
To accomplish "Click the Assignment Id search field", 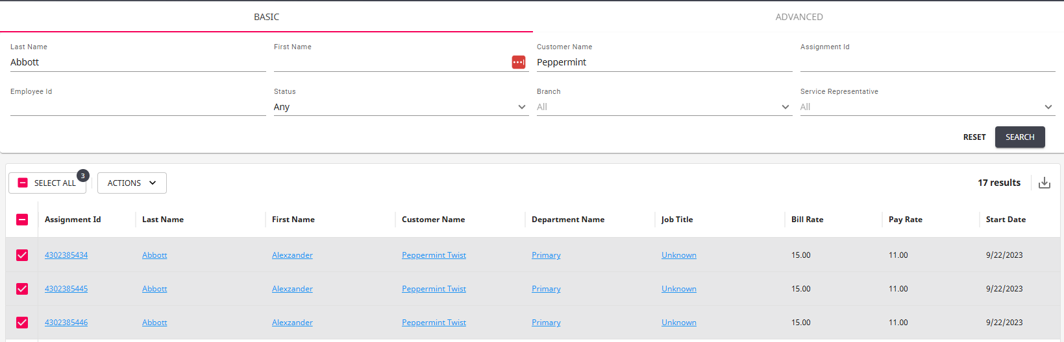I will pos(928,62).
